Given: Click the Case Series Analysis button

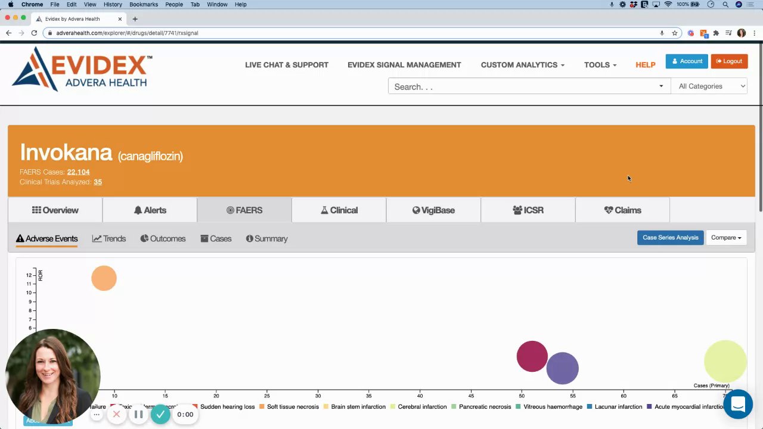Looking at the screenshot, I should (x=671, y=237).
